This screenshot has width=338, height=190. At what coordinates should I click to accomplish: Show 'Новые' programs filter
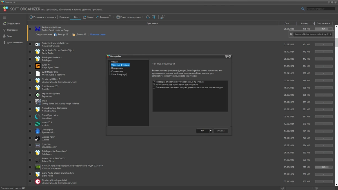coord(88,17)
